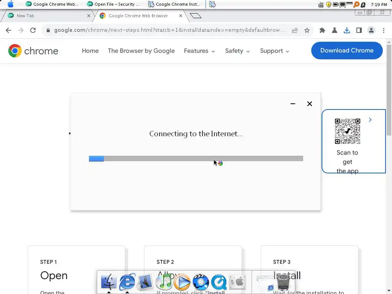Close the Connecting to the Internet dialog
The image size is (392, 294).
(x=309, y=104)
